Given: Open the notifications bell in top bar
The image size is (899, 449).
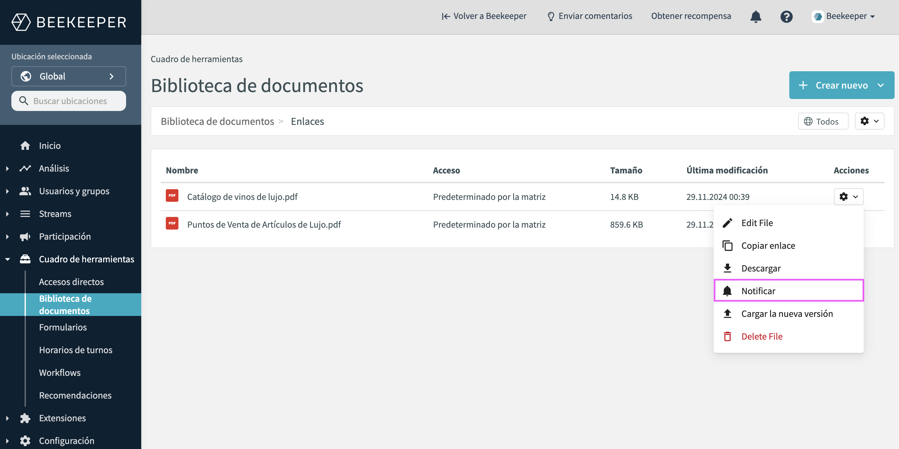Looking at the screenshot, I should click(x=756, y=16).
